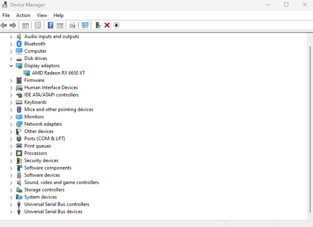Click the Storage controllers icon
The width and height of the screenshot is (313, 227).
(x=19, y=190)
